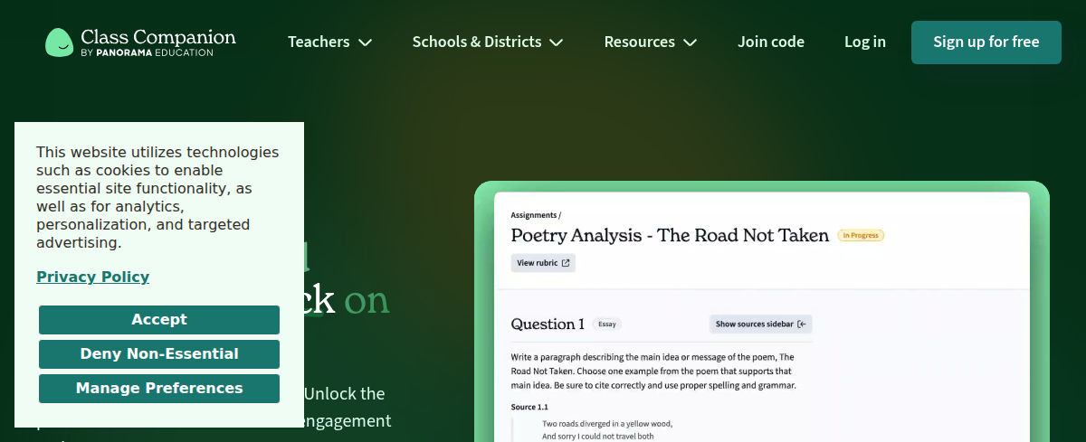This screenshot has height=442, width=1086.
Task: Click the View rubric button
Action: click(543, 263)
